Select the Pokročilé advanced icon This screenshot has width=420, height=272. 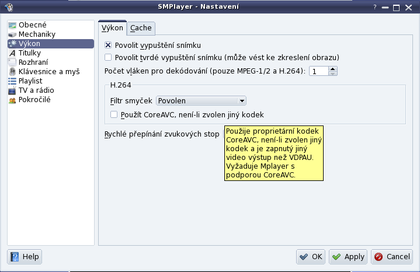(x=12, y=100)
